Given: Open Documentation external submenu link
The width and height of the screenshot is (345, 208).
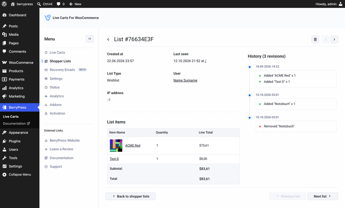Looking at the screenshot, I should click(16, 124).
